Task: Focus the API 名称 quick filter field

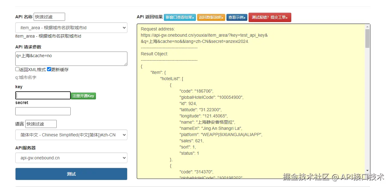Action: click(x=49, y=17)
